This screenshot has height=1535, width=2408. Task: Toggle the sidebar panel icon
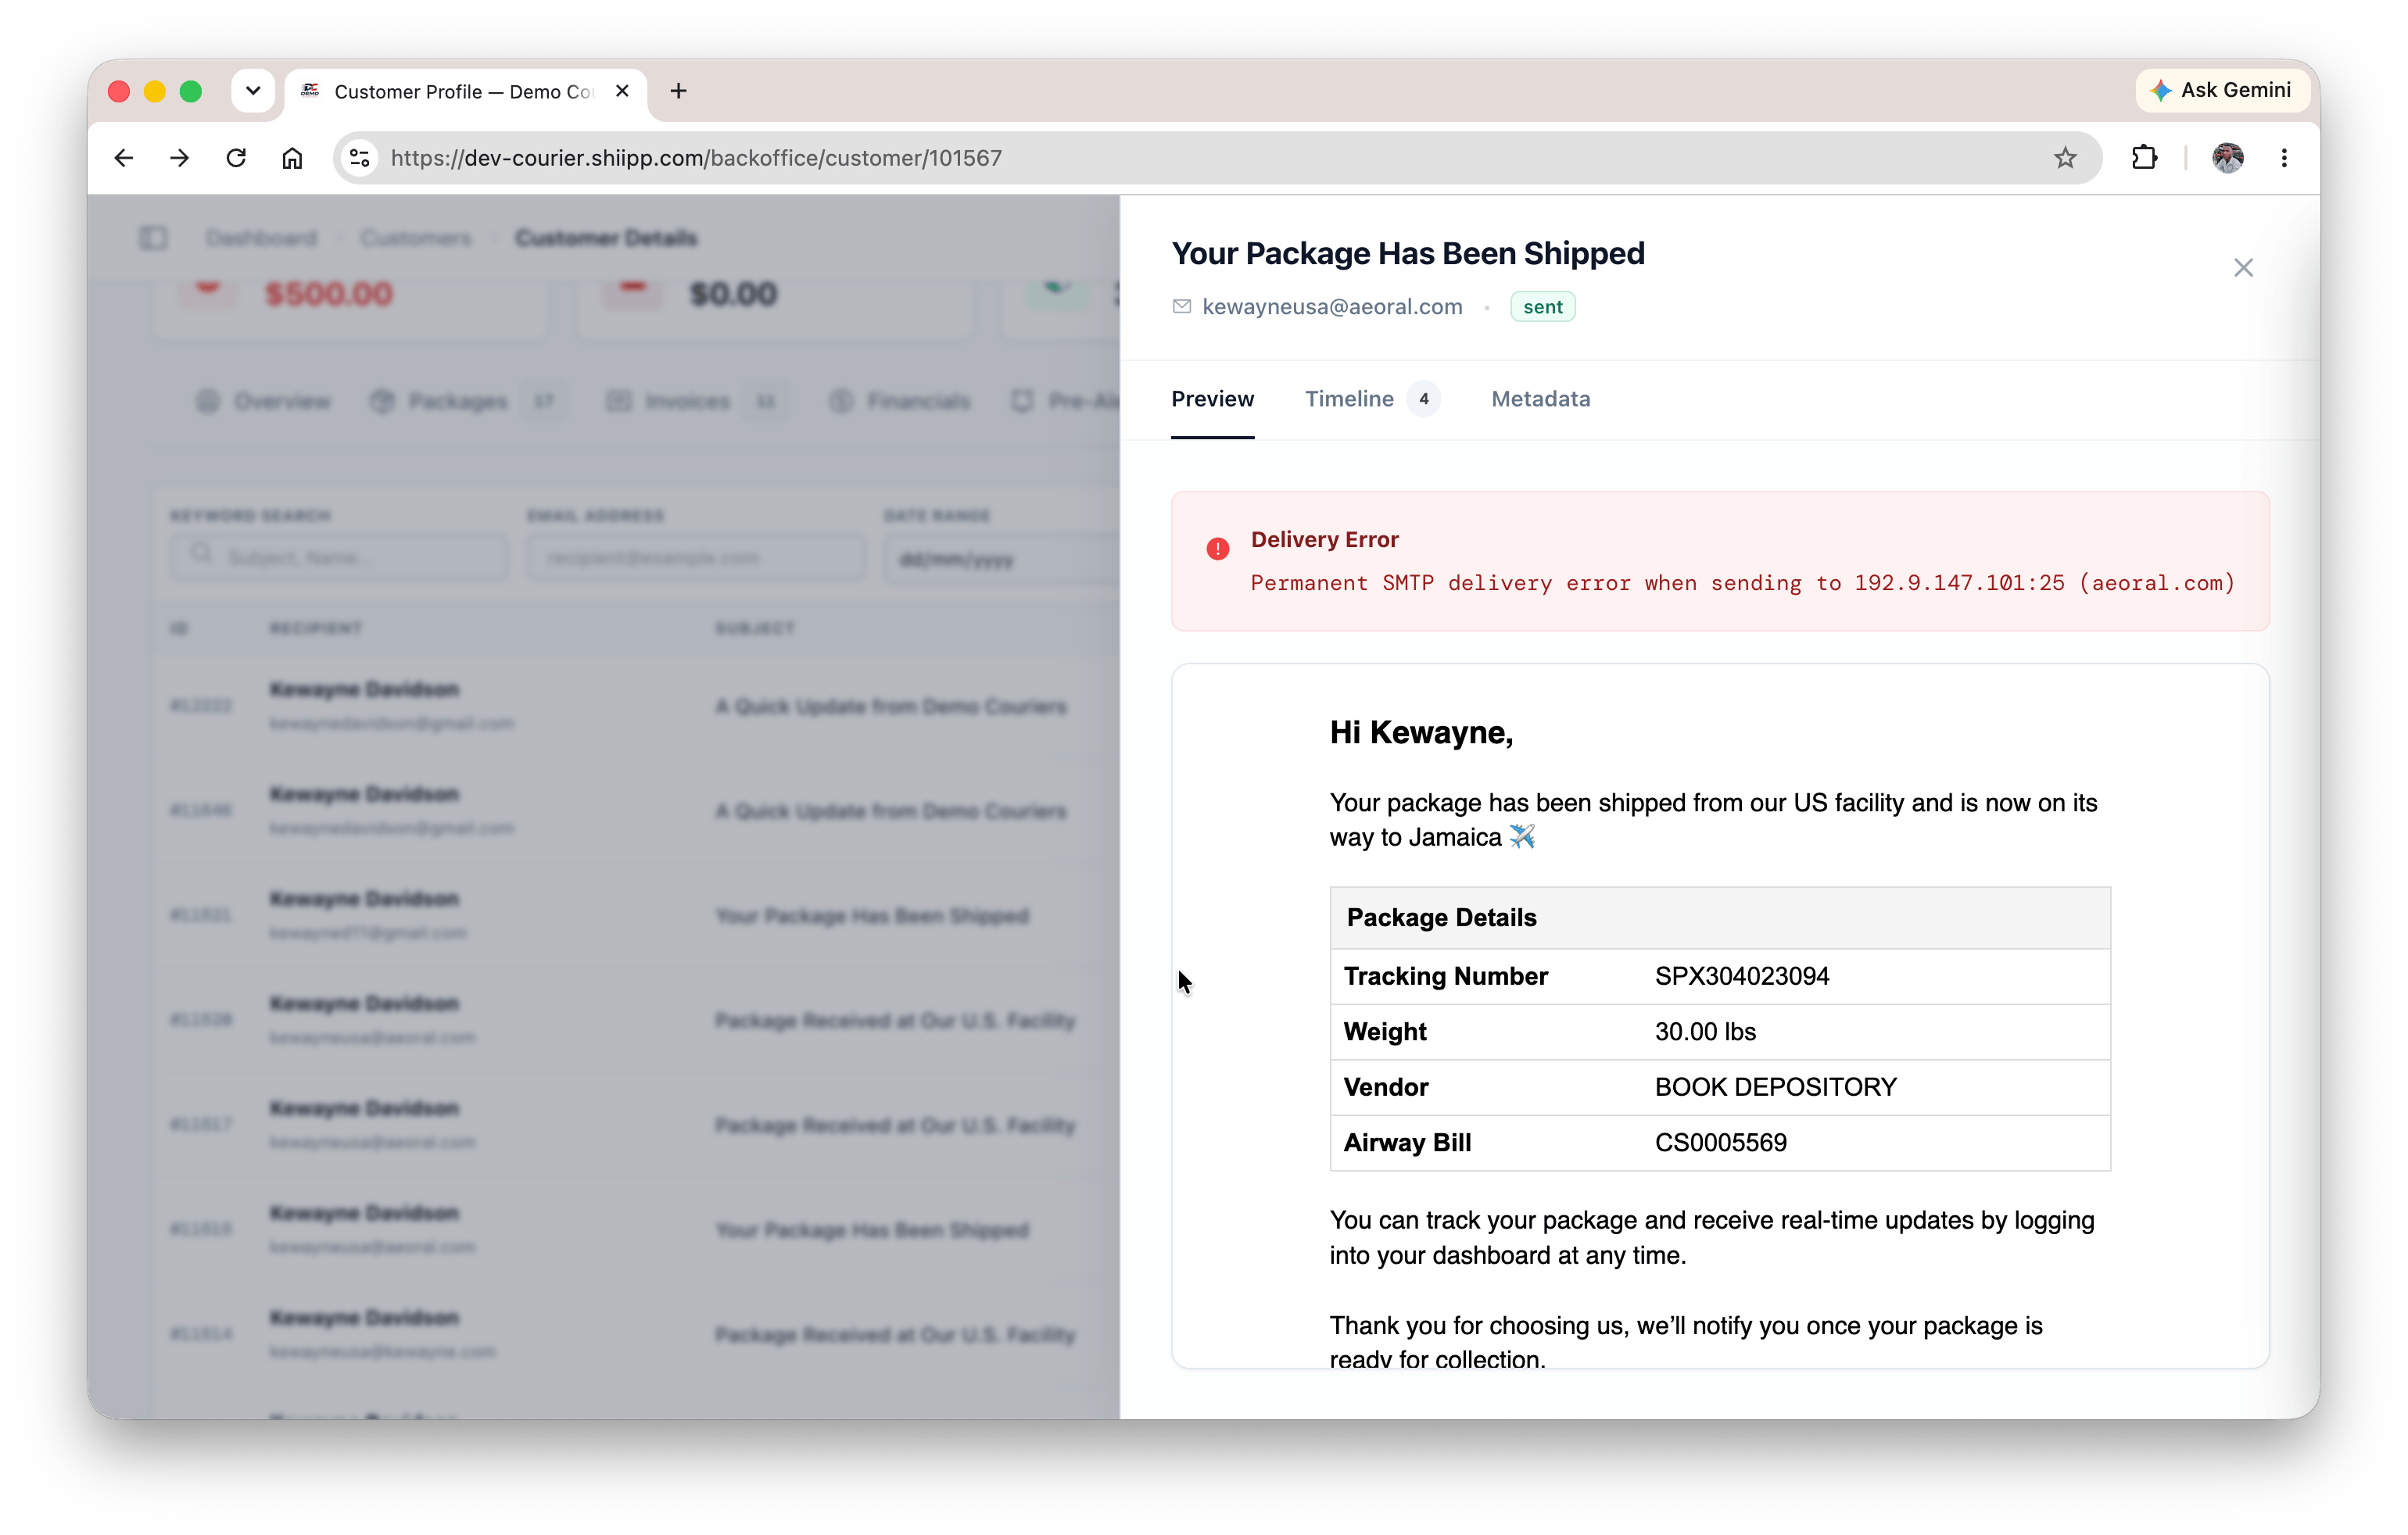(x=153, y=238)
